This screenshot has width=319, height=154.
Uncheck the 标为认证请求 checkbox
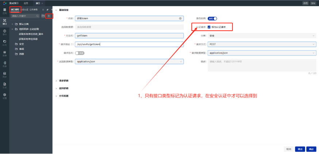tap(209, 27)
